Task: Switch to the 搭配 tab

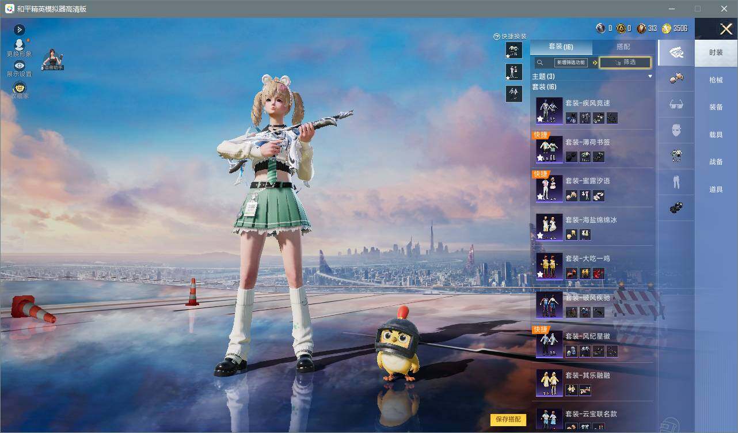Action: 623,47
